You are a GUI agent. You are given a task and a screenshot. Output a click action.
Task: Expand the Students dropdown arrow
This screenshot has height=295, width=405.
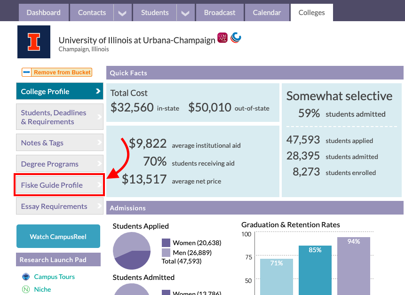[x=185, y=13]
